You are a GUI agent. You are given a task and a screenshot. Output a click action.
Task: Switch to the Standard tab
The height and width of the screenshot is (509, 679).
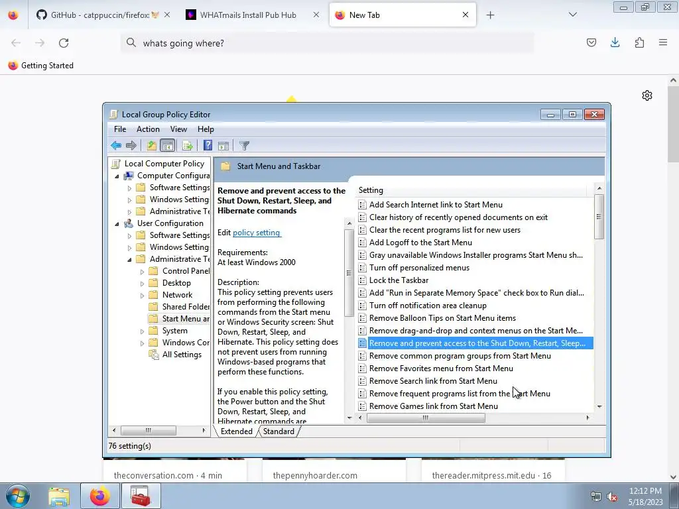coord(278,431)
